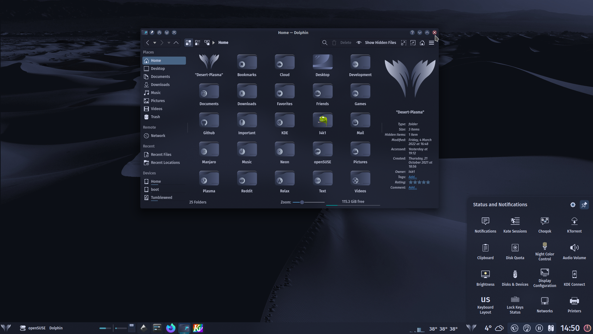The height and width of the screenshot is (334, 593).
Task: Select Desktop in Places sidebar
Action: coord(164,69)
